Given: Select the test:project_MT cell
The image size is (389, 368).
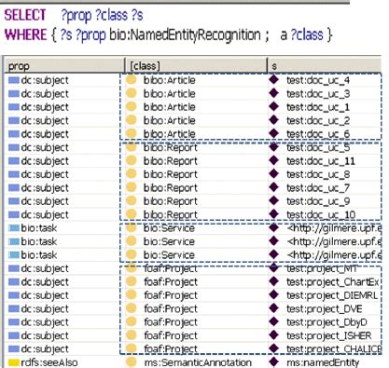Looking at the screenshot, I should coord(322,268).
